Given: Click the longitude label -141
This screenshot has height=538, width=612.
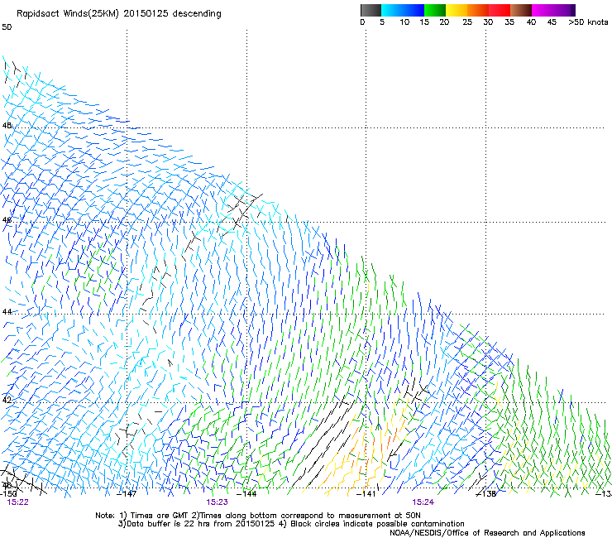Looking at the screenshot, I should [366, 494].
